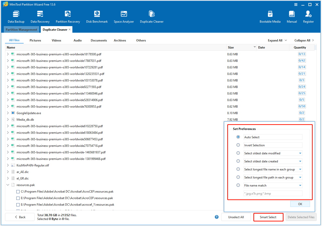Launch Data Recovery
Image resolution: width=322 pixels, height=226 pixels.
(x=40, y=16)
